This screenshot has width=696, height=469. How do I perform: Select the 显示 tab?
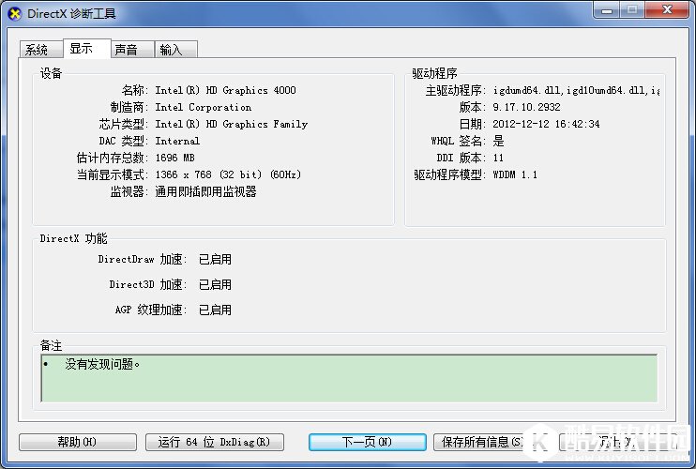pos(86,49)
